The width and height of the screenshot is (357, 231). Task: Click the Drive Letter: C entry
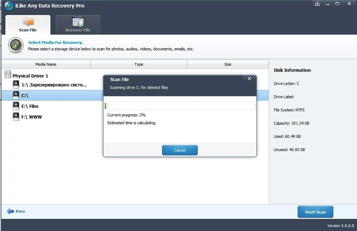[x=287, y=84]
